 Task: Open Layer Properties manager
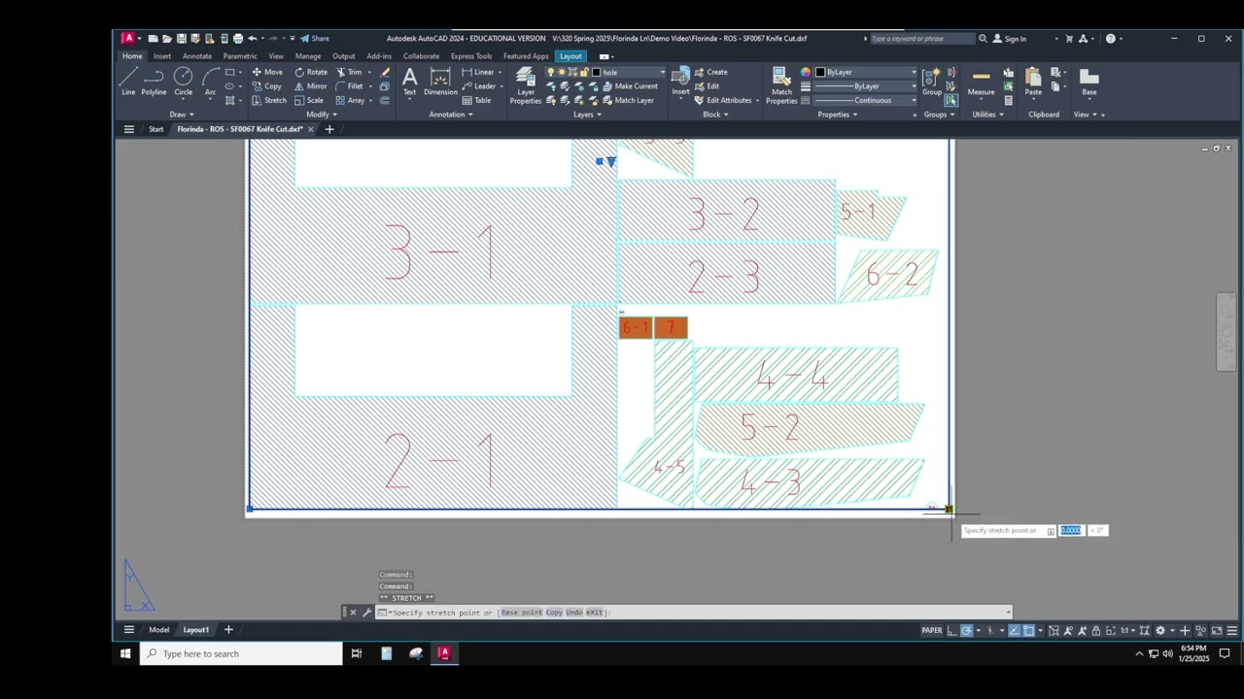tap(526, 84)
